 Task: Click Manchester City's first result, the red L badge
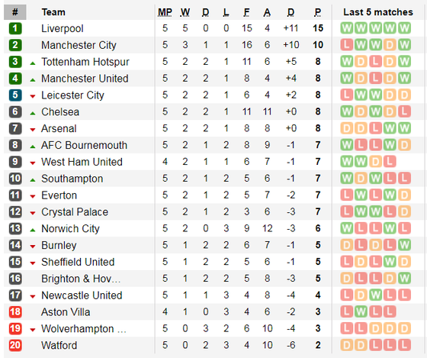[x=347, y=45]
